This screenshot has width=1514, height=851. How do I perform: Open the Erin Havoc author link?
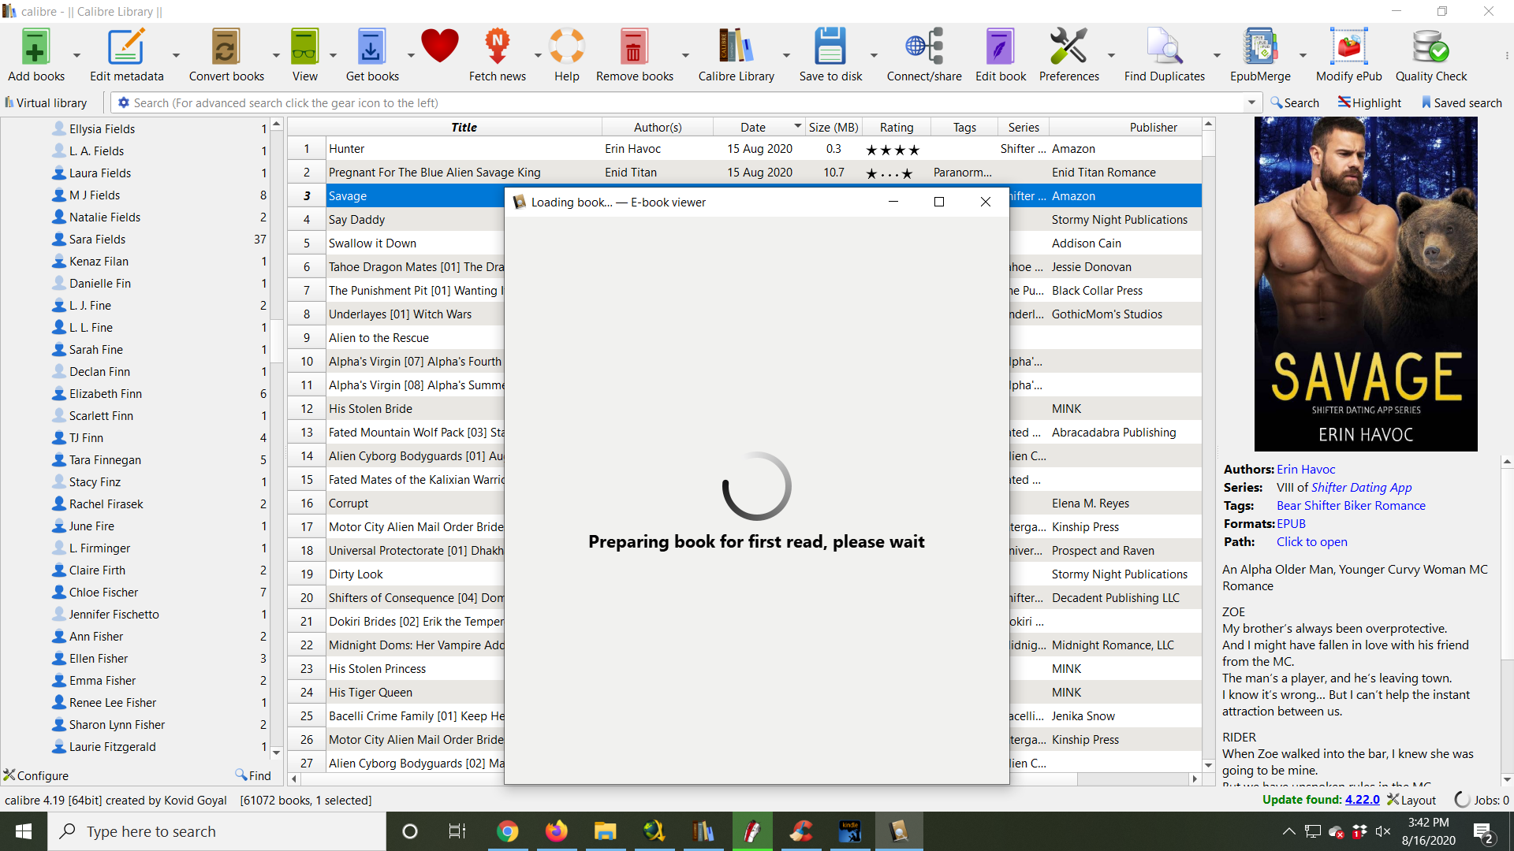(1306, 470)
